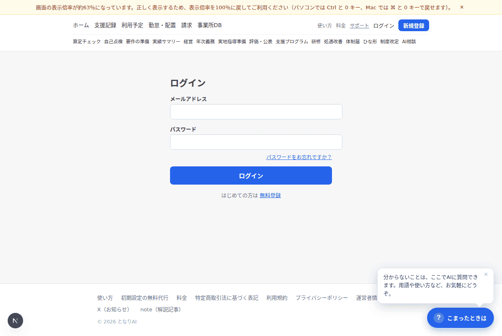502x336 pixels.
Task: Open 支援記録 in the top navigation
Action: point(105,25)
